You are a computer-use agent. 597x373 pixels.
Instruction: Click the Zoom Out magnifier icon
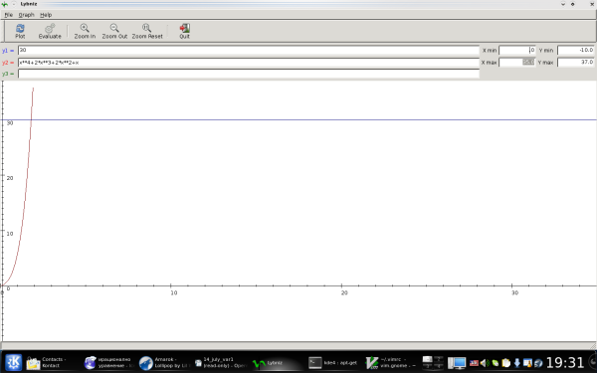[114, 28]
